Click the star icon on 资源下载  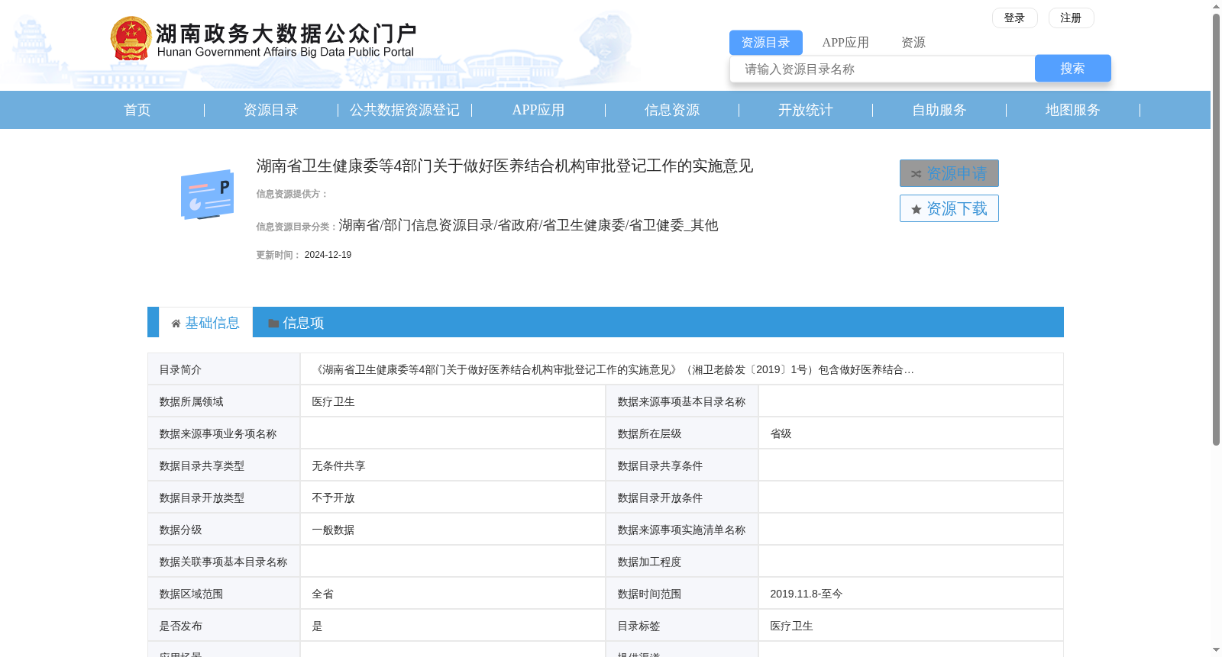click(x=916, y=209)
